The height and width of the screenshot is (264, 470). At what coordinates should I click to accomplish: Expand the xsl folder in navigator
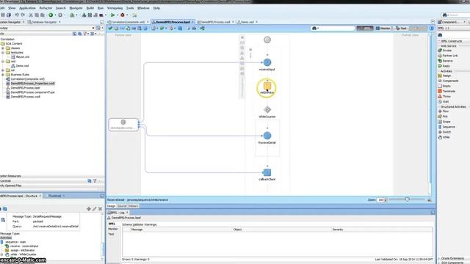coord(3,70)
